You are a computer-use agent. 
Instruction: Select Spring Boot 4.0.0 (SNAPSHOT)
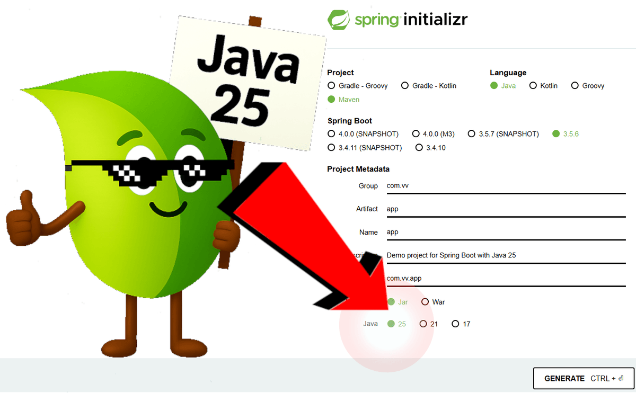[363, 134]
